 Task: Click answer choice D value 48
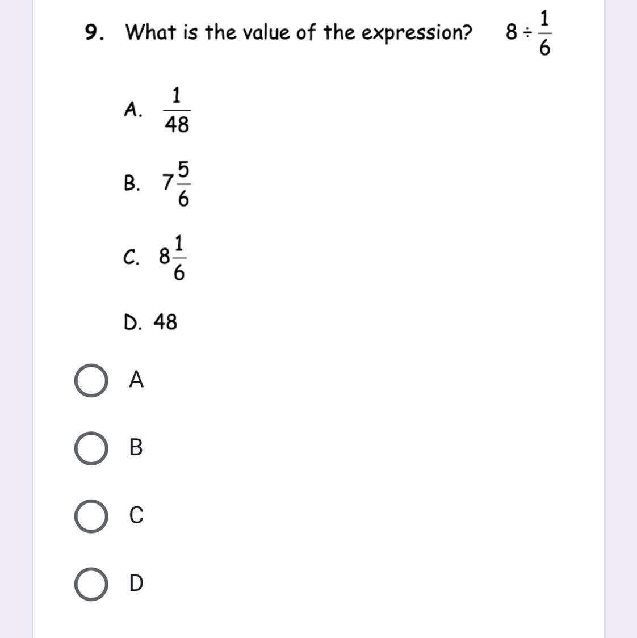[x=165, y=321]
